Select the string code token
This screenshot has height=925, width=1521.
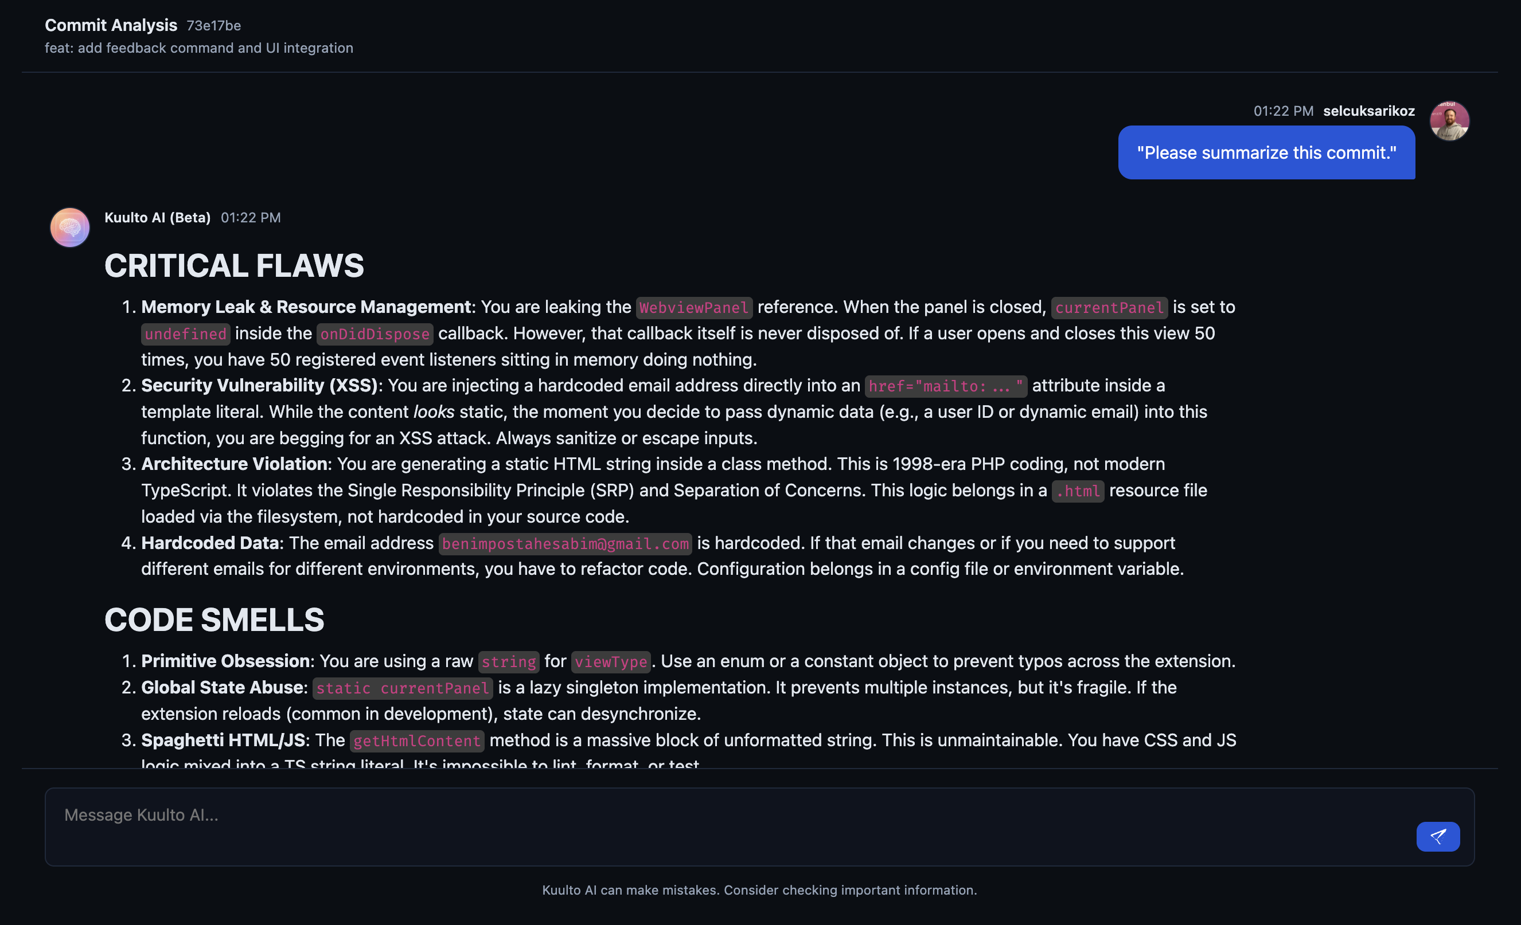[x=509, y=662]
